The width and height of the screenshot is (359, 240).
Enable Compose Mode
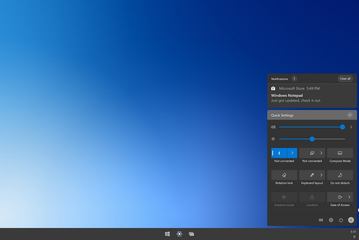[340, 153]
